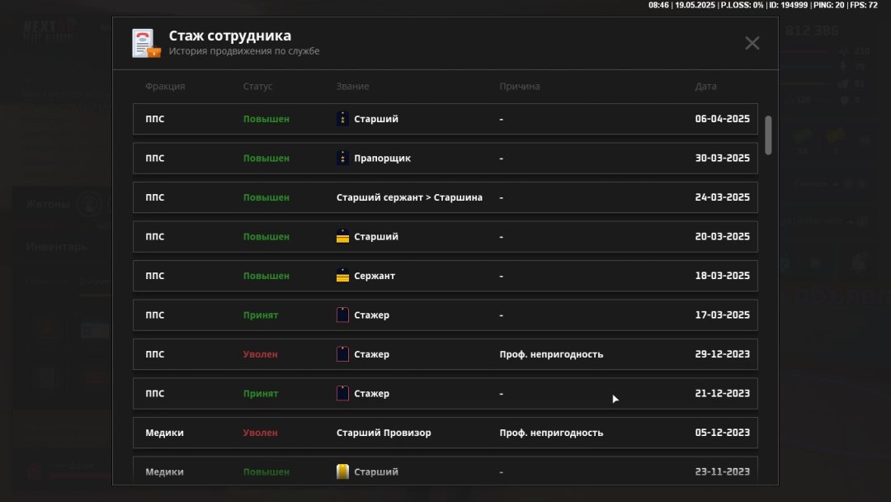Viewport: 891px width, 502px height.
Task: Click the gold rank icon in the 23-11-2023 row
Action: point(342,471)
